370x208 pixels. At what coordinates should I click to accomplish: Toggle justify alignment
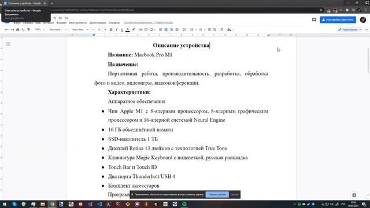tap(177, 29)
